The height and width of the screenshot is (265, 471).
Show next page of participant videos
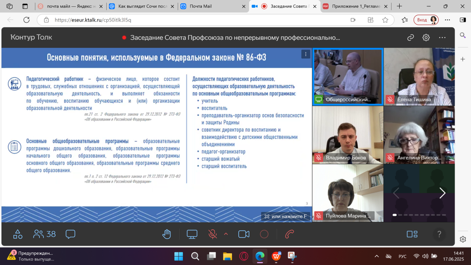point(442,193)
